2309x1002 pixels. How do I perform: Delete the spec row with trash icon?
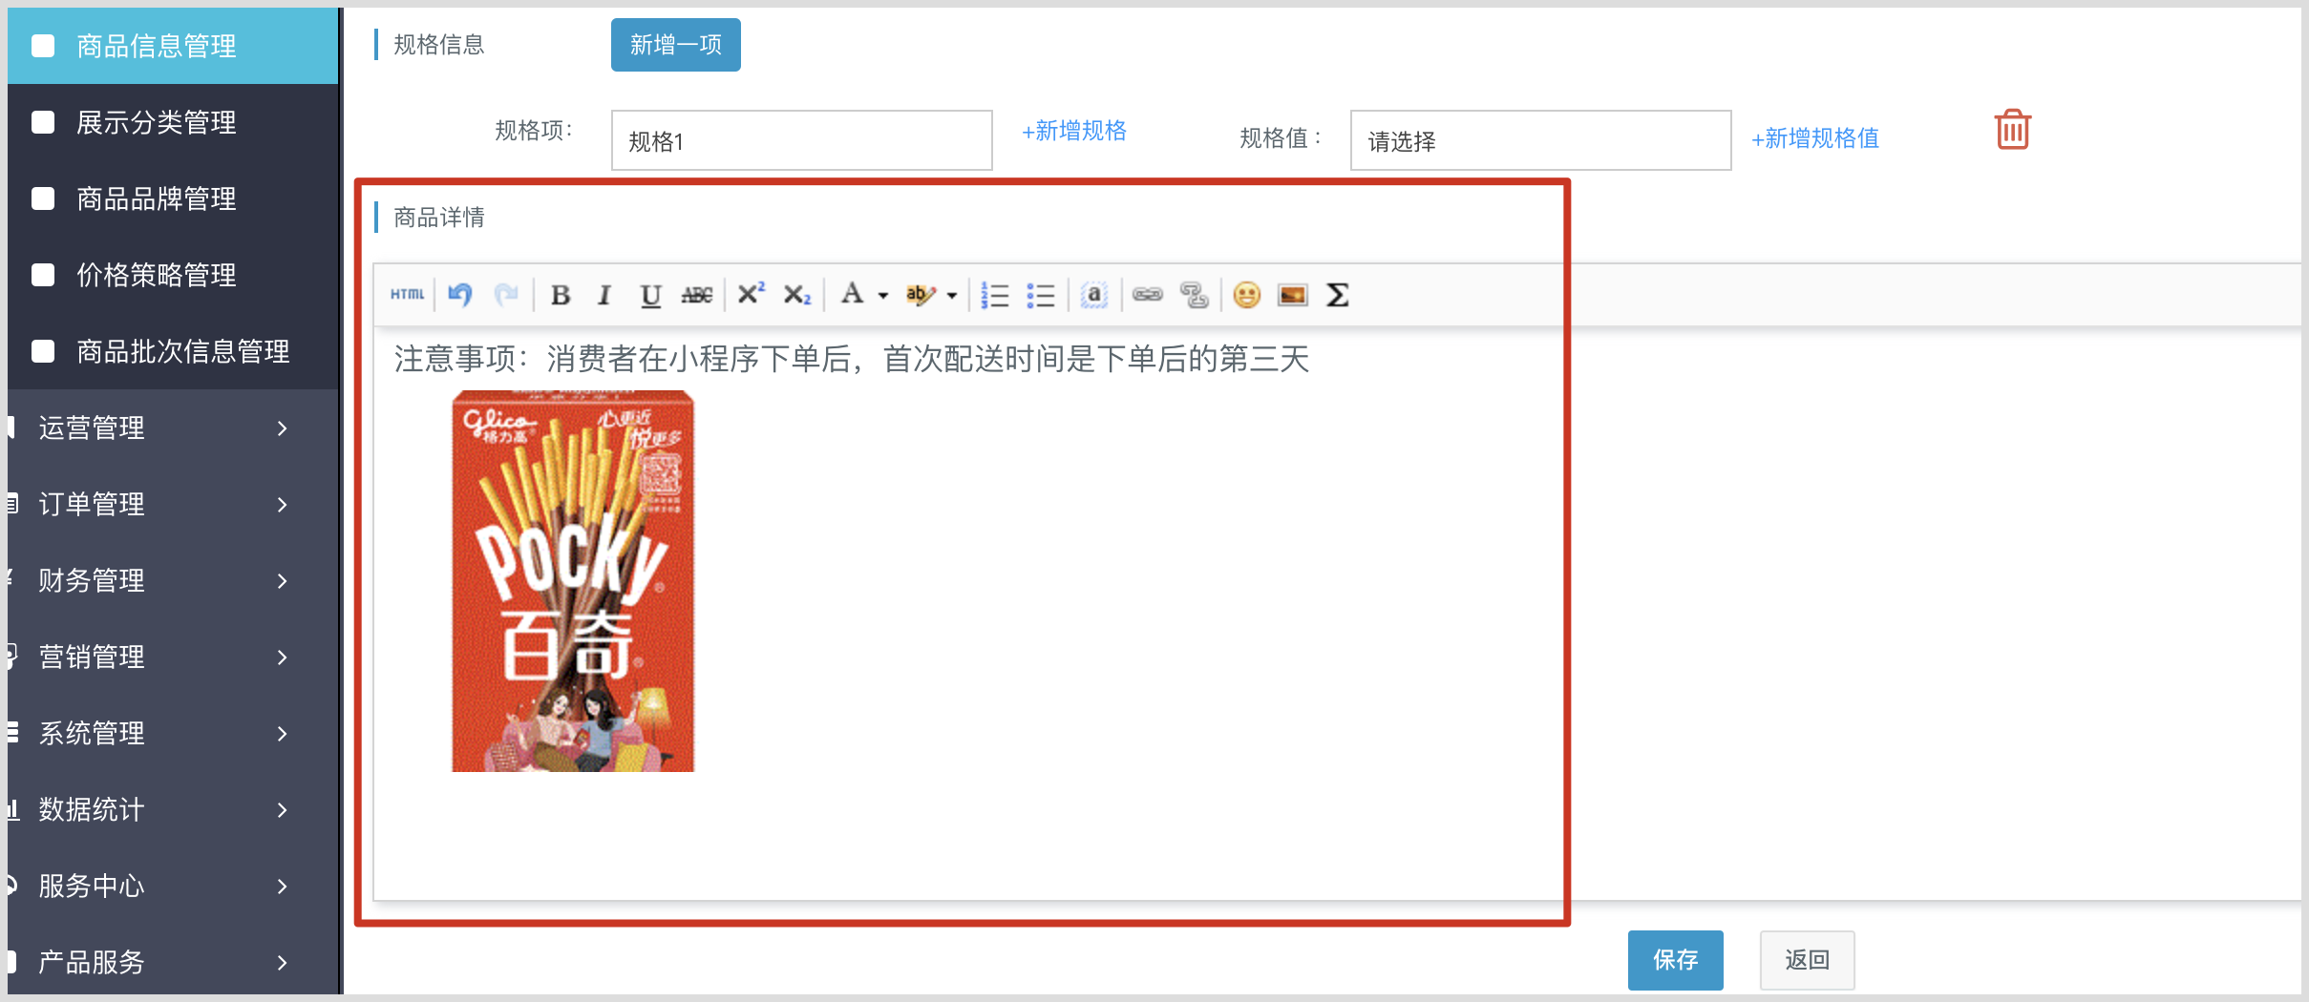[2013, 130]
